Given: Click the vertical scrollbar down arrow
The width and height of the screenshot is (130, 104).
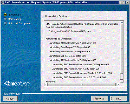Looking at the screenshot, I should tap(122, 81).
